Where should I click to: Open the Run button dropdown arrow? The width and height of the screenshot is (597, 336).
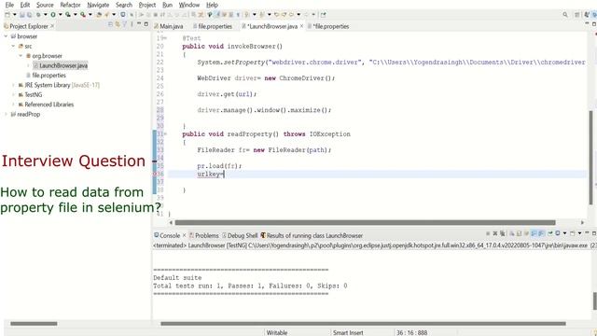pyautogui.click(x=60, y=15)
